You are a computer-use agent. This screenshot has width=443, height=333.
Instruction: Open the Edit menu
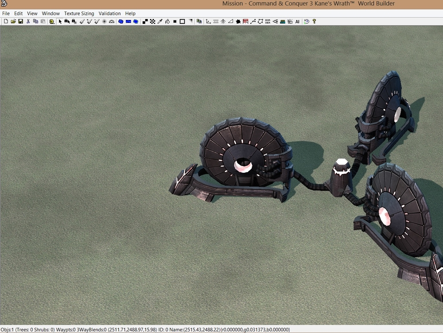(18, 13)
